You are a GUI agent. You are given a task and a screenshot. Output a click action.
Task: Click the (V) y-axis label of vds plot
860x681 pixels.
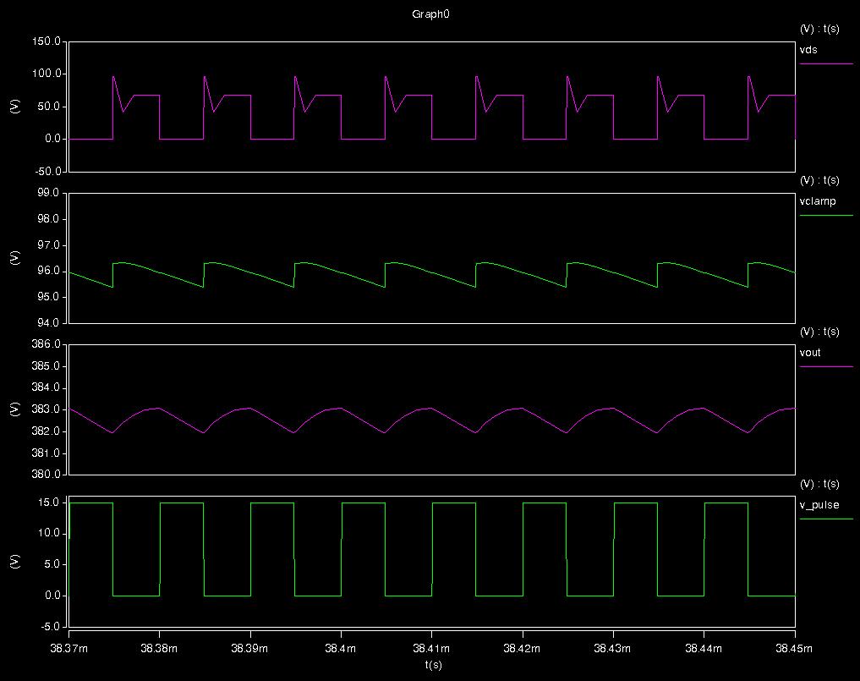pos(15,107)
